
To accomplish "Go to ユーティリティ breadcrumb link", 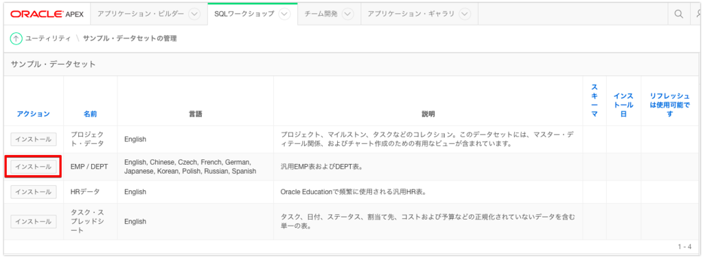I will click(49, 38).
